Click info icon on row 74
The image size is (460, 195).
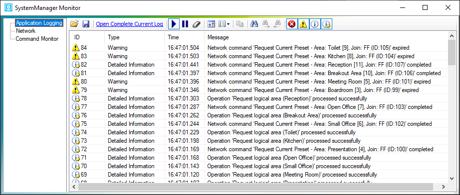(x=76, y=132)
